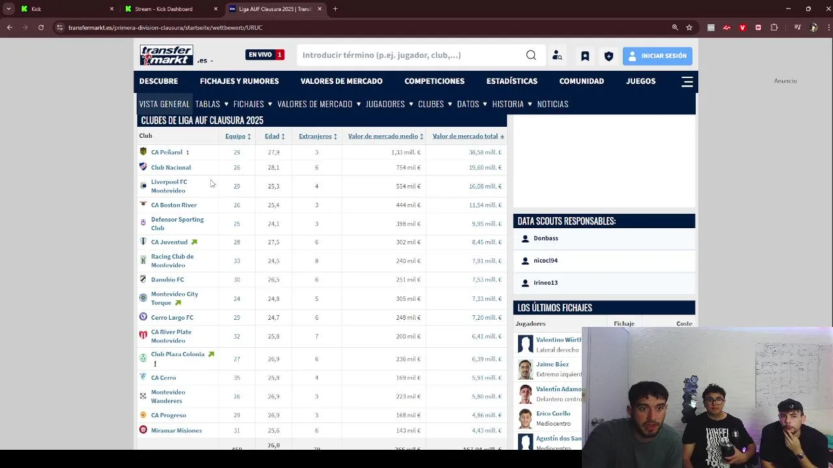Sort table by Extranjeros column
This screenshot has height=468, width=833.
coord(318,136)
